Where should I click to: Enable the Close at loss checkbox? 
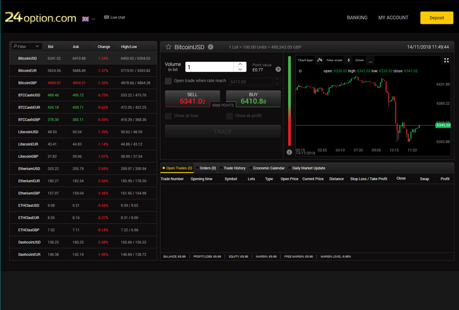(x=168, y=116)
